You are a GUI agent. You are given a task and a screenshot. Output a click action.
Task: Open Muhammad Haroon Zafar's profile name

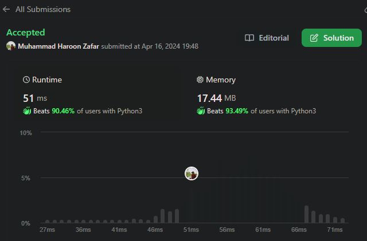pos(58,46)
